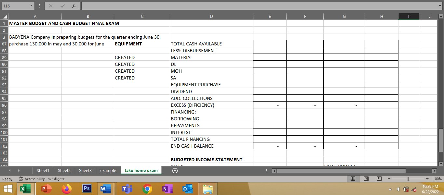Select the EXCESS (DIFICIENCY) cell

point(211,105)
